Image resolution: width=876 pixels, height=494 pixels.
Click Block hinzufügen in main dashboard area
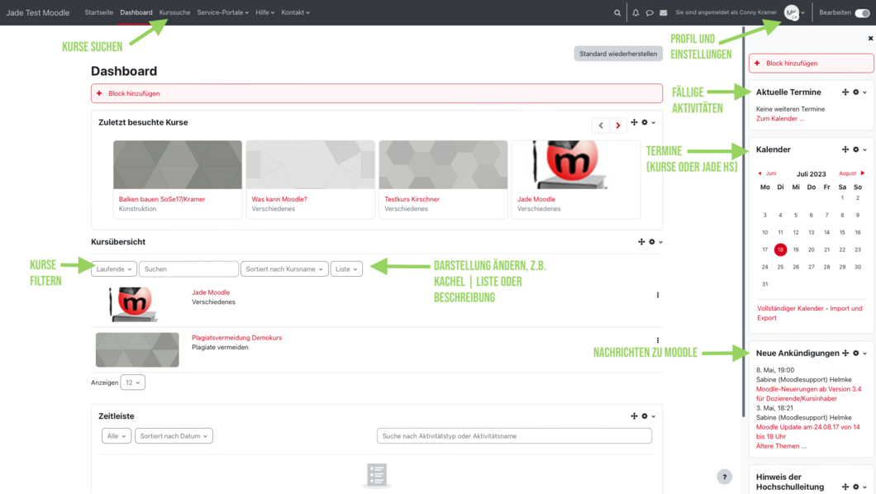377,93
